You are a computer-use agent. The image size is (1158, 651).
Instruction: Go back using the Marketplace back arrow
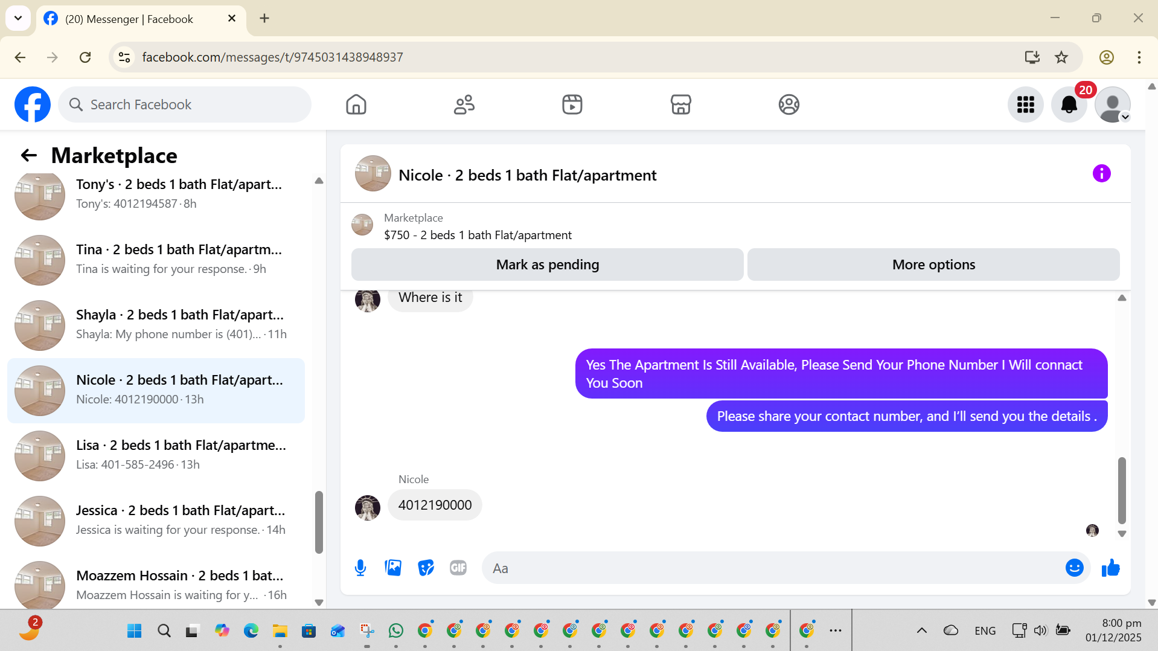pos(28,155)
